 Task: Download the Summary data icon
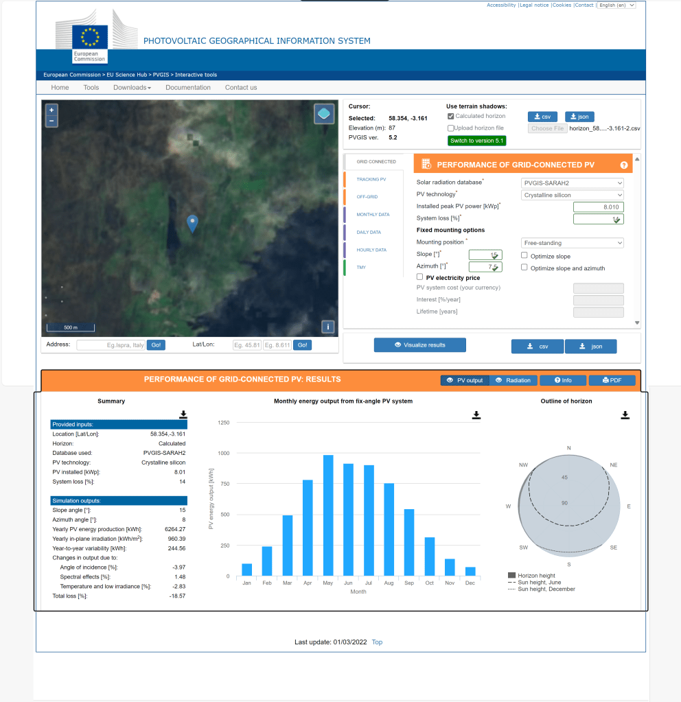click(183, 414)
